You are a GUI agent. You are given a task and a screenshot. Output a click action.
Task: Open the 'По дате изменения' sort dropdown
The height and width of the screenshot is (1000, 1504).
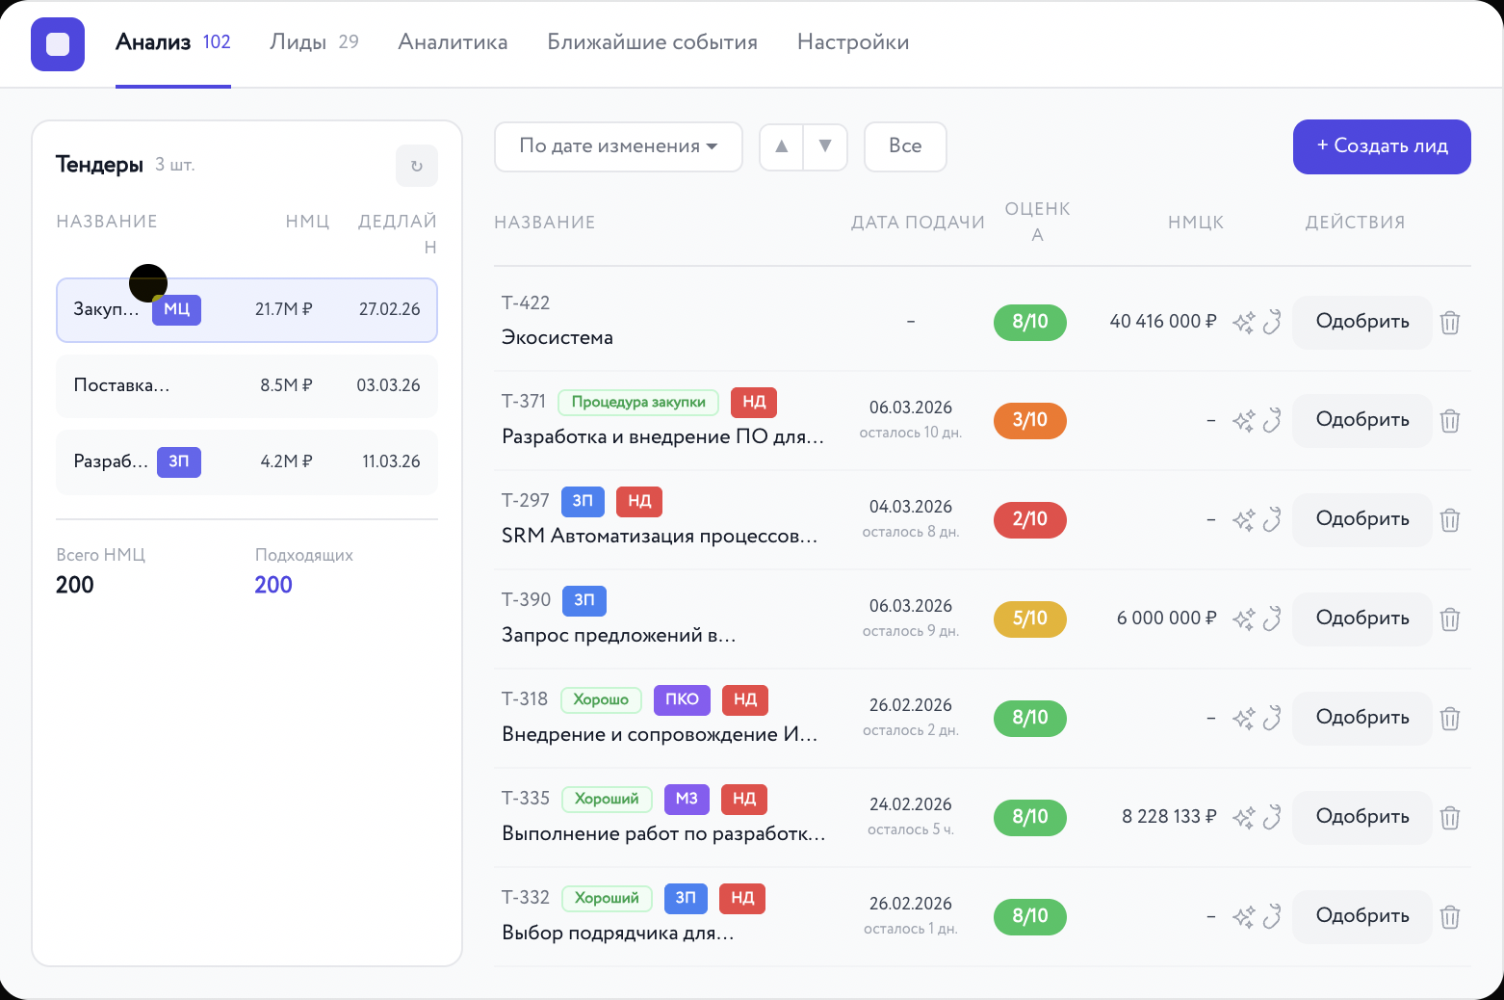point(618,146)
